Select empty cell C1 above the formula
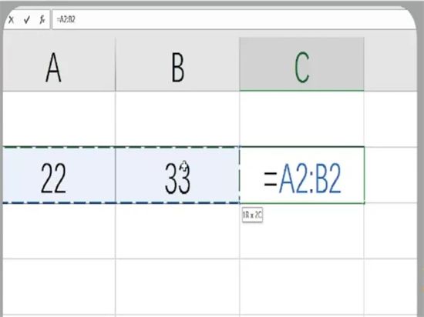This screenshot has height=317, width=424. (x=301, y=119)
